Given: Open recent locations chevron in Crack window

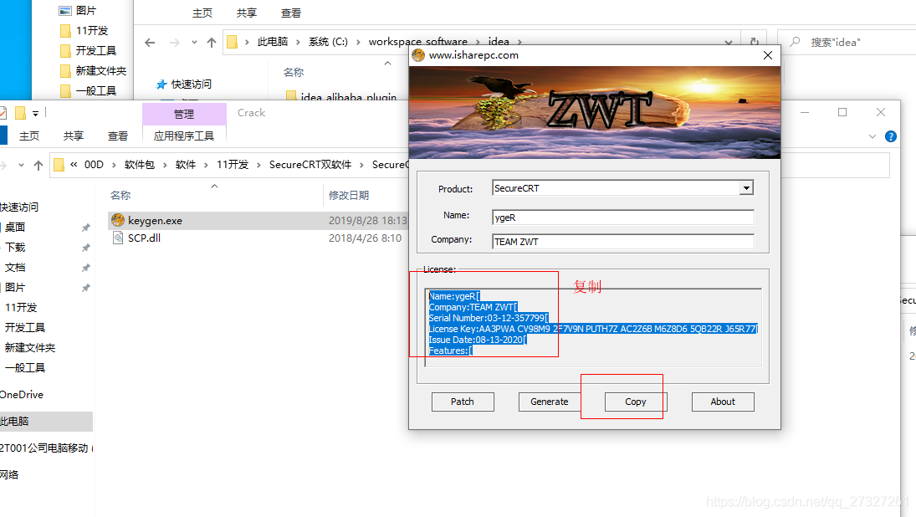Looking at the screenshot, I should (21, 166).
